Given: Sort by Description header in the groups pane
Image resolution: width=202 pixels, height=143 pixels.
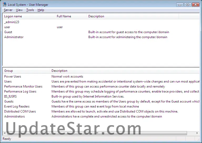Looking at the screenshot, I should pyautogui.click(x=125, y=71).
